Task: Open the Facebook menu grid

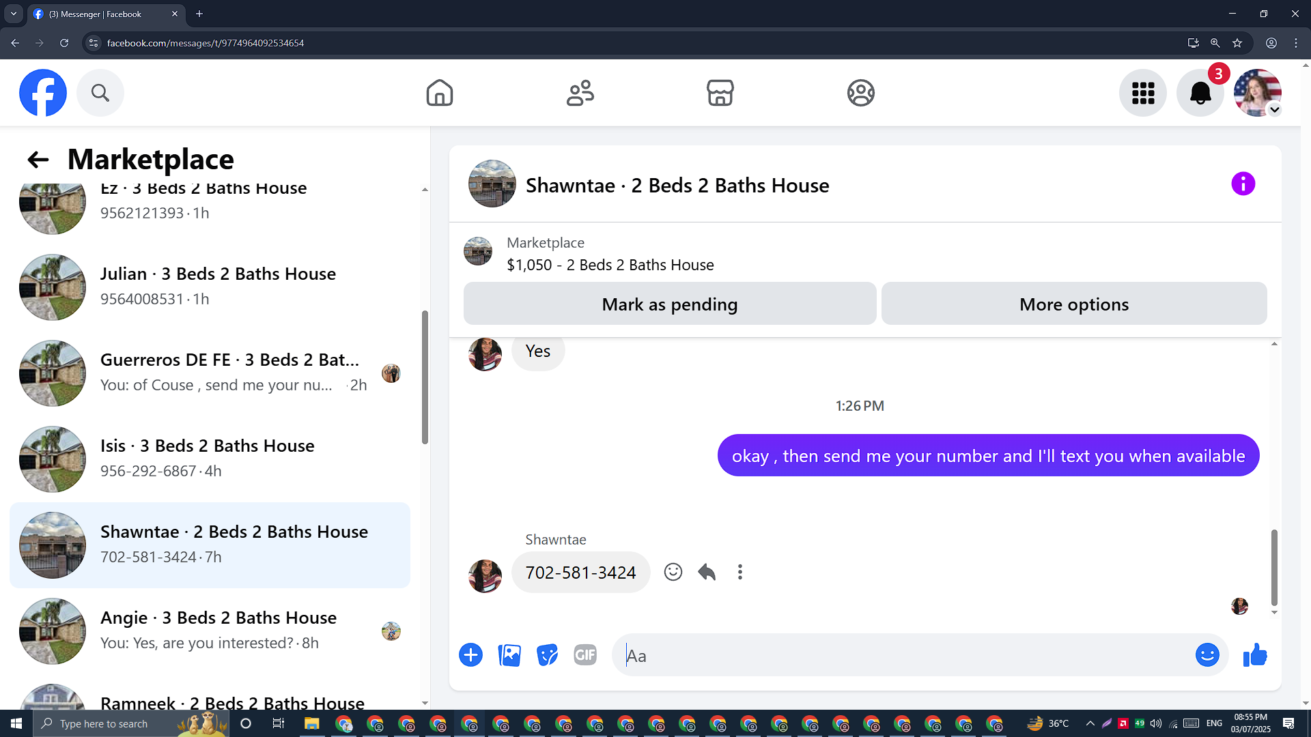Action: (1142, 93)
